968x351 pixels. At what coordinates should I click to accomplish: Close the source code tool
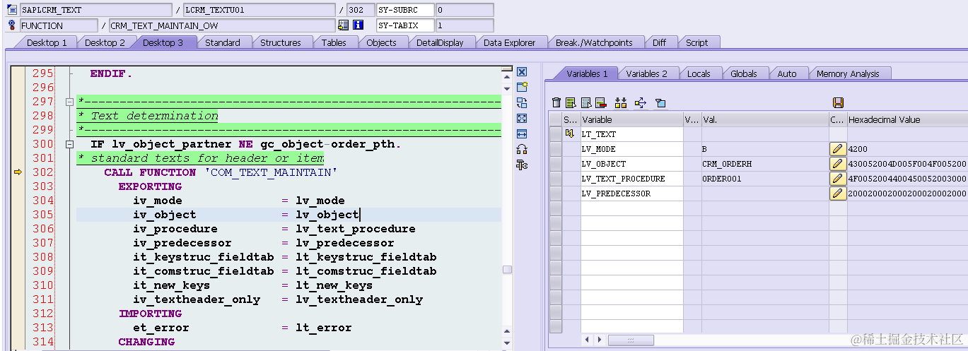pos(522,72)
